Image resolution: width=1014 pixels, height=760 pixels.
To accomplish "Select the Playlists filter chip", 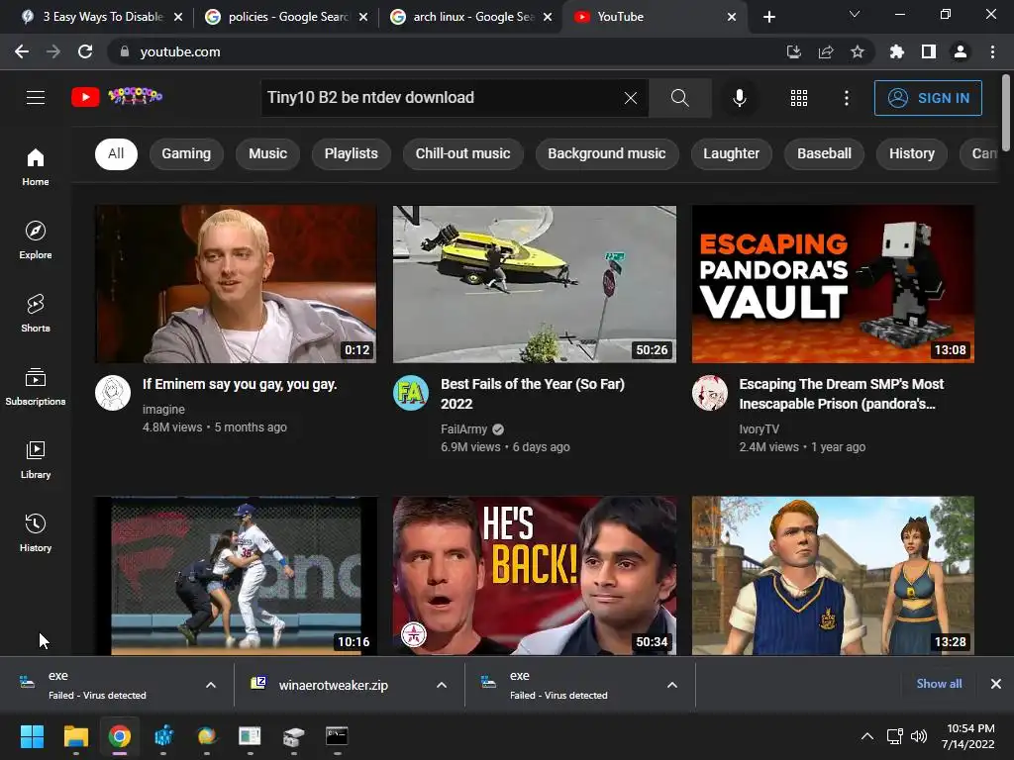I will coord(352,153).
